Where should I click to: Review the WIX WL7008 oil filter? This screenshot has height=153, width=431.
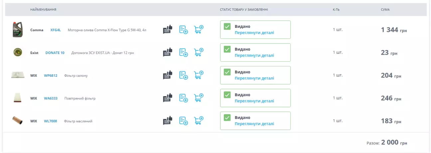[168, 121]
